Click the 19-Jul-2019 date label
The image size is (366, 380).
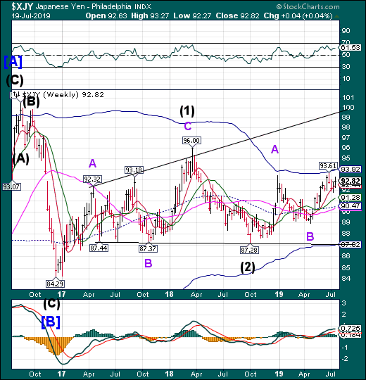(31, 16)
